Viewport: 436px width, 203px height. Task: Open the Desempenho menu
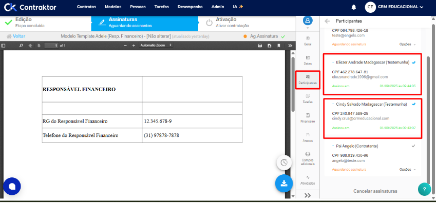[190, 7]
